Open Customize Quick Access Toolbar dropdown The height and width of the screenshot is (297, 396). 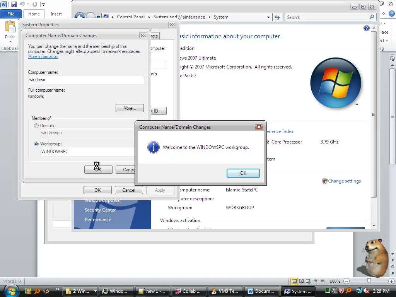point(43,5)
